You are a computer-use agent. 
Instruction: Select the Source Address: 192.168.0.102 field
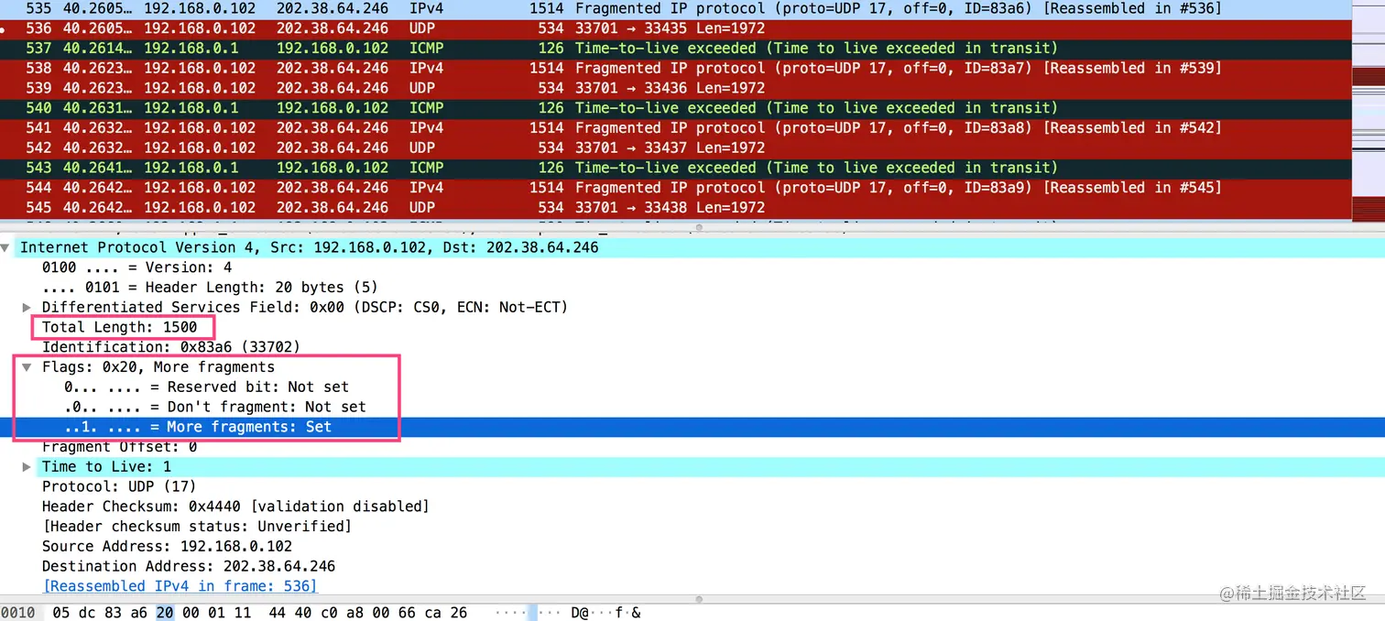coord(167,547)
